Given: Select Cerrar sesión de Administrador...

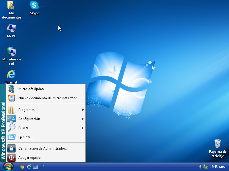Looking at the screenshot, I should [x=46, y=148].
